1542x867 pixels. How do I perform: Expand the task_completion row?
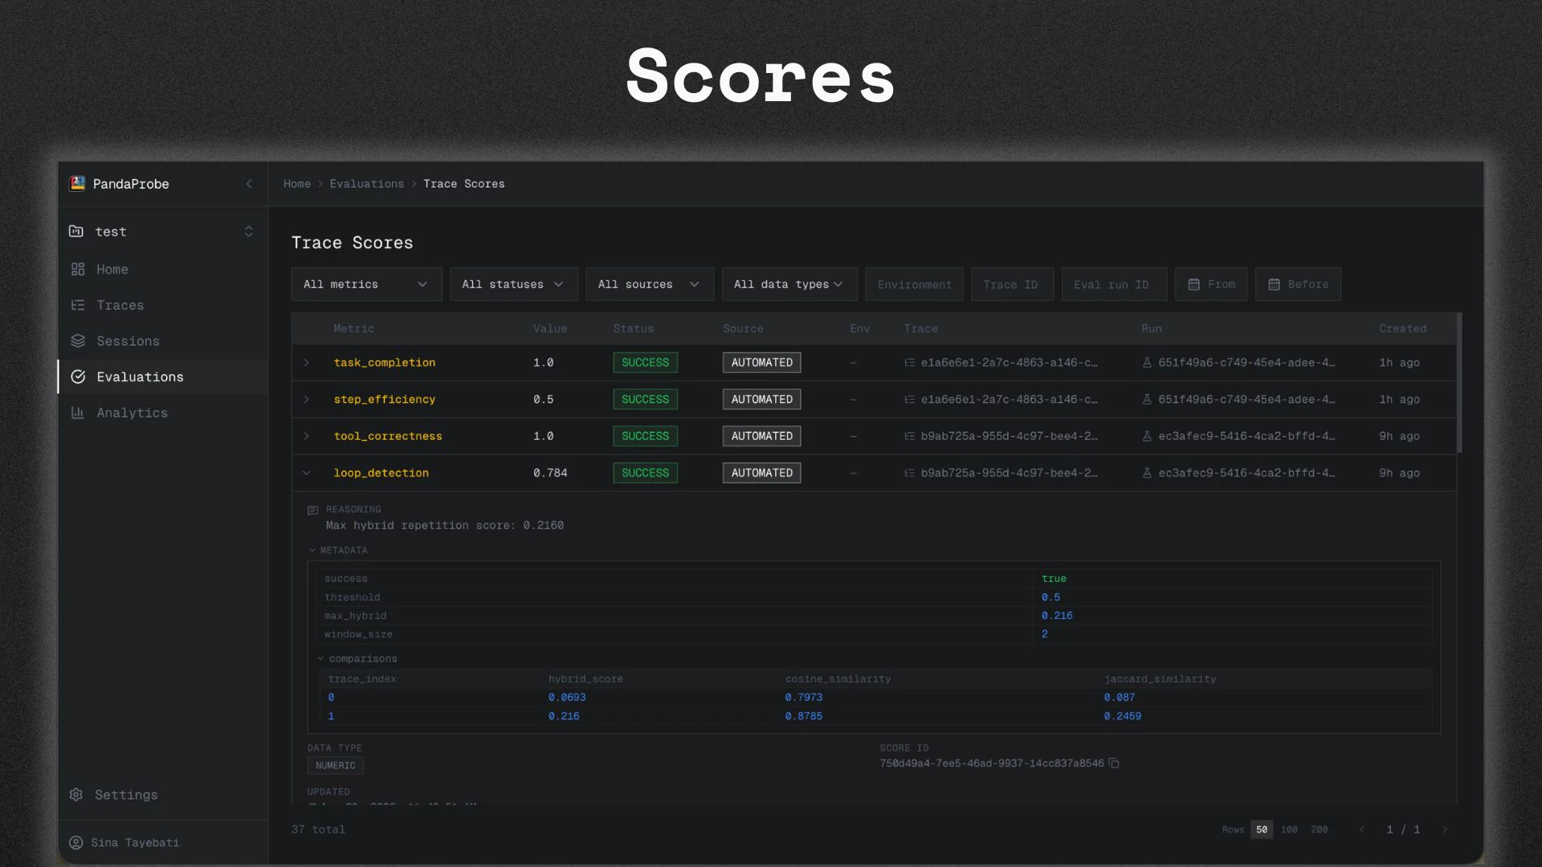tap(306, 363)
